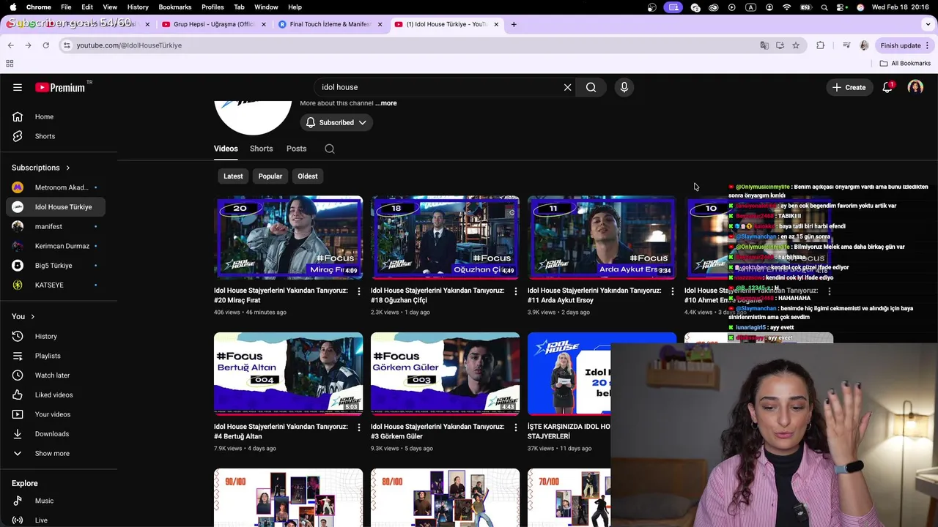938x527 pixels.
Task: Open the Subscribed notification dropdown
Action: [x=336, y=122]
